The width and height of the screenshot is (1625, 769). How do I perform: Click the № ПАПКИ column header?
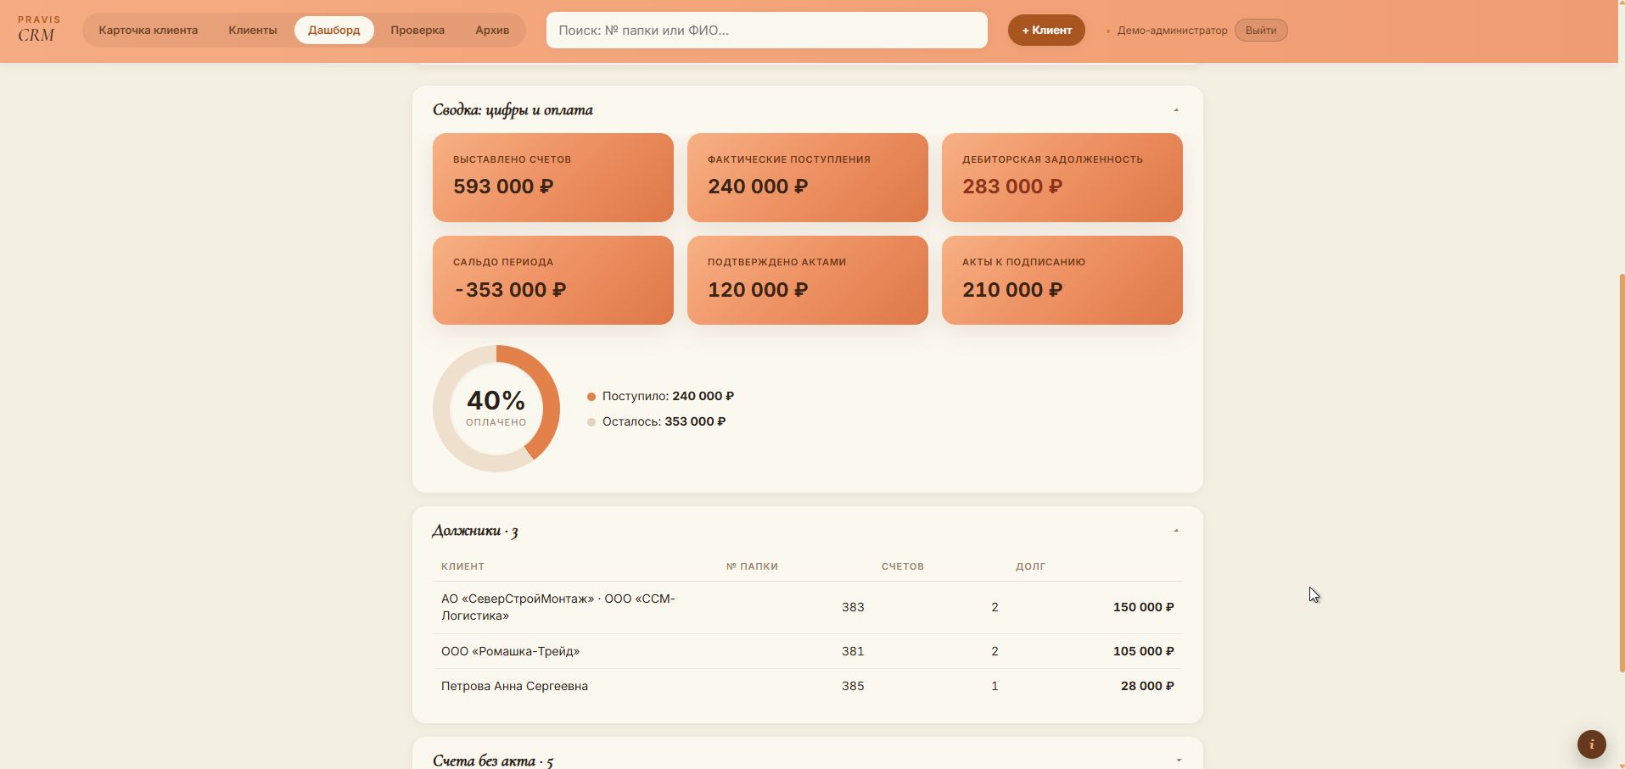click(x=752, y=566)
